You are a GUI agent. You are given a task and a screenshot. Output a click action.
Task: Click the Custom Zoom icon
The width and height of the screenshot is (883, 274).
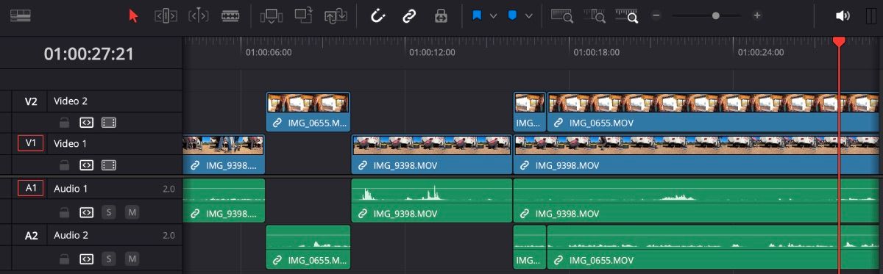click(x=628, y=15)
